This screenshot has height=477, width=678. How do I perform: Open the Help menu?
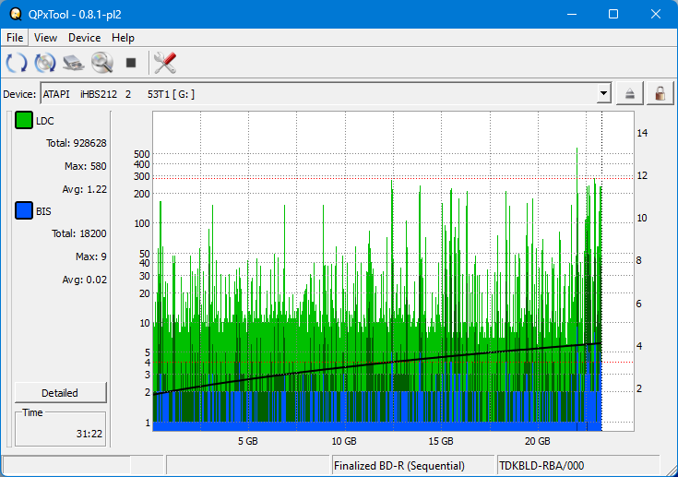[x=123, y=38]
